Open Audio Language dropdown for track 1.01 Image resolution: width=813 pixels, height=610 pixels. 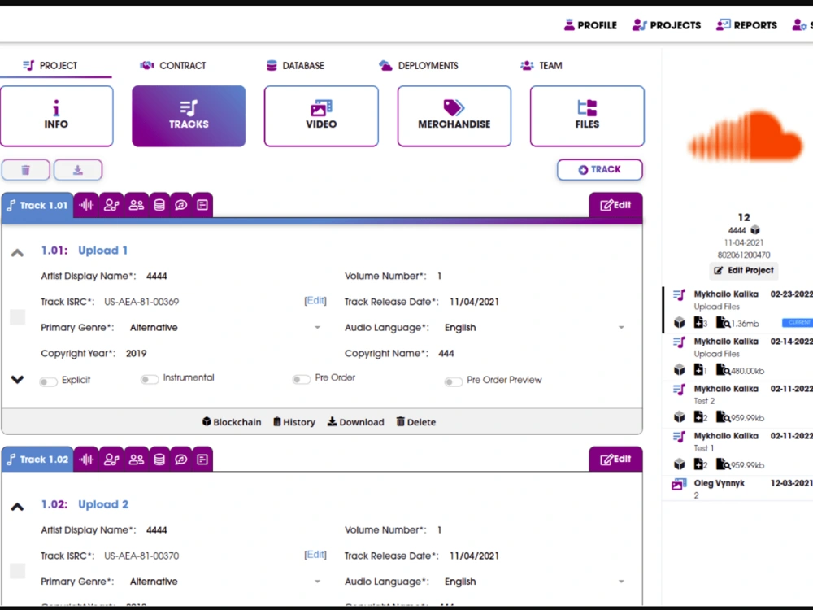621,328
